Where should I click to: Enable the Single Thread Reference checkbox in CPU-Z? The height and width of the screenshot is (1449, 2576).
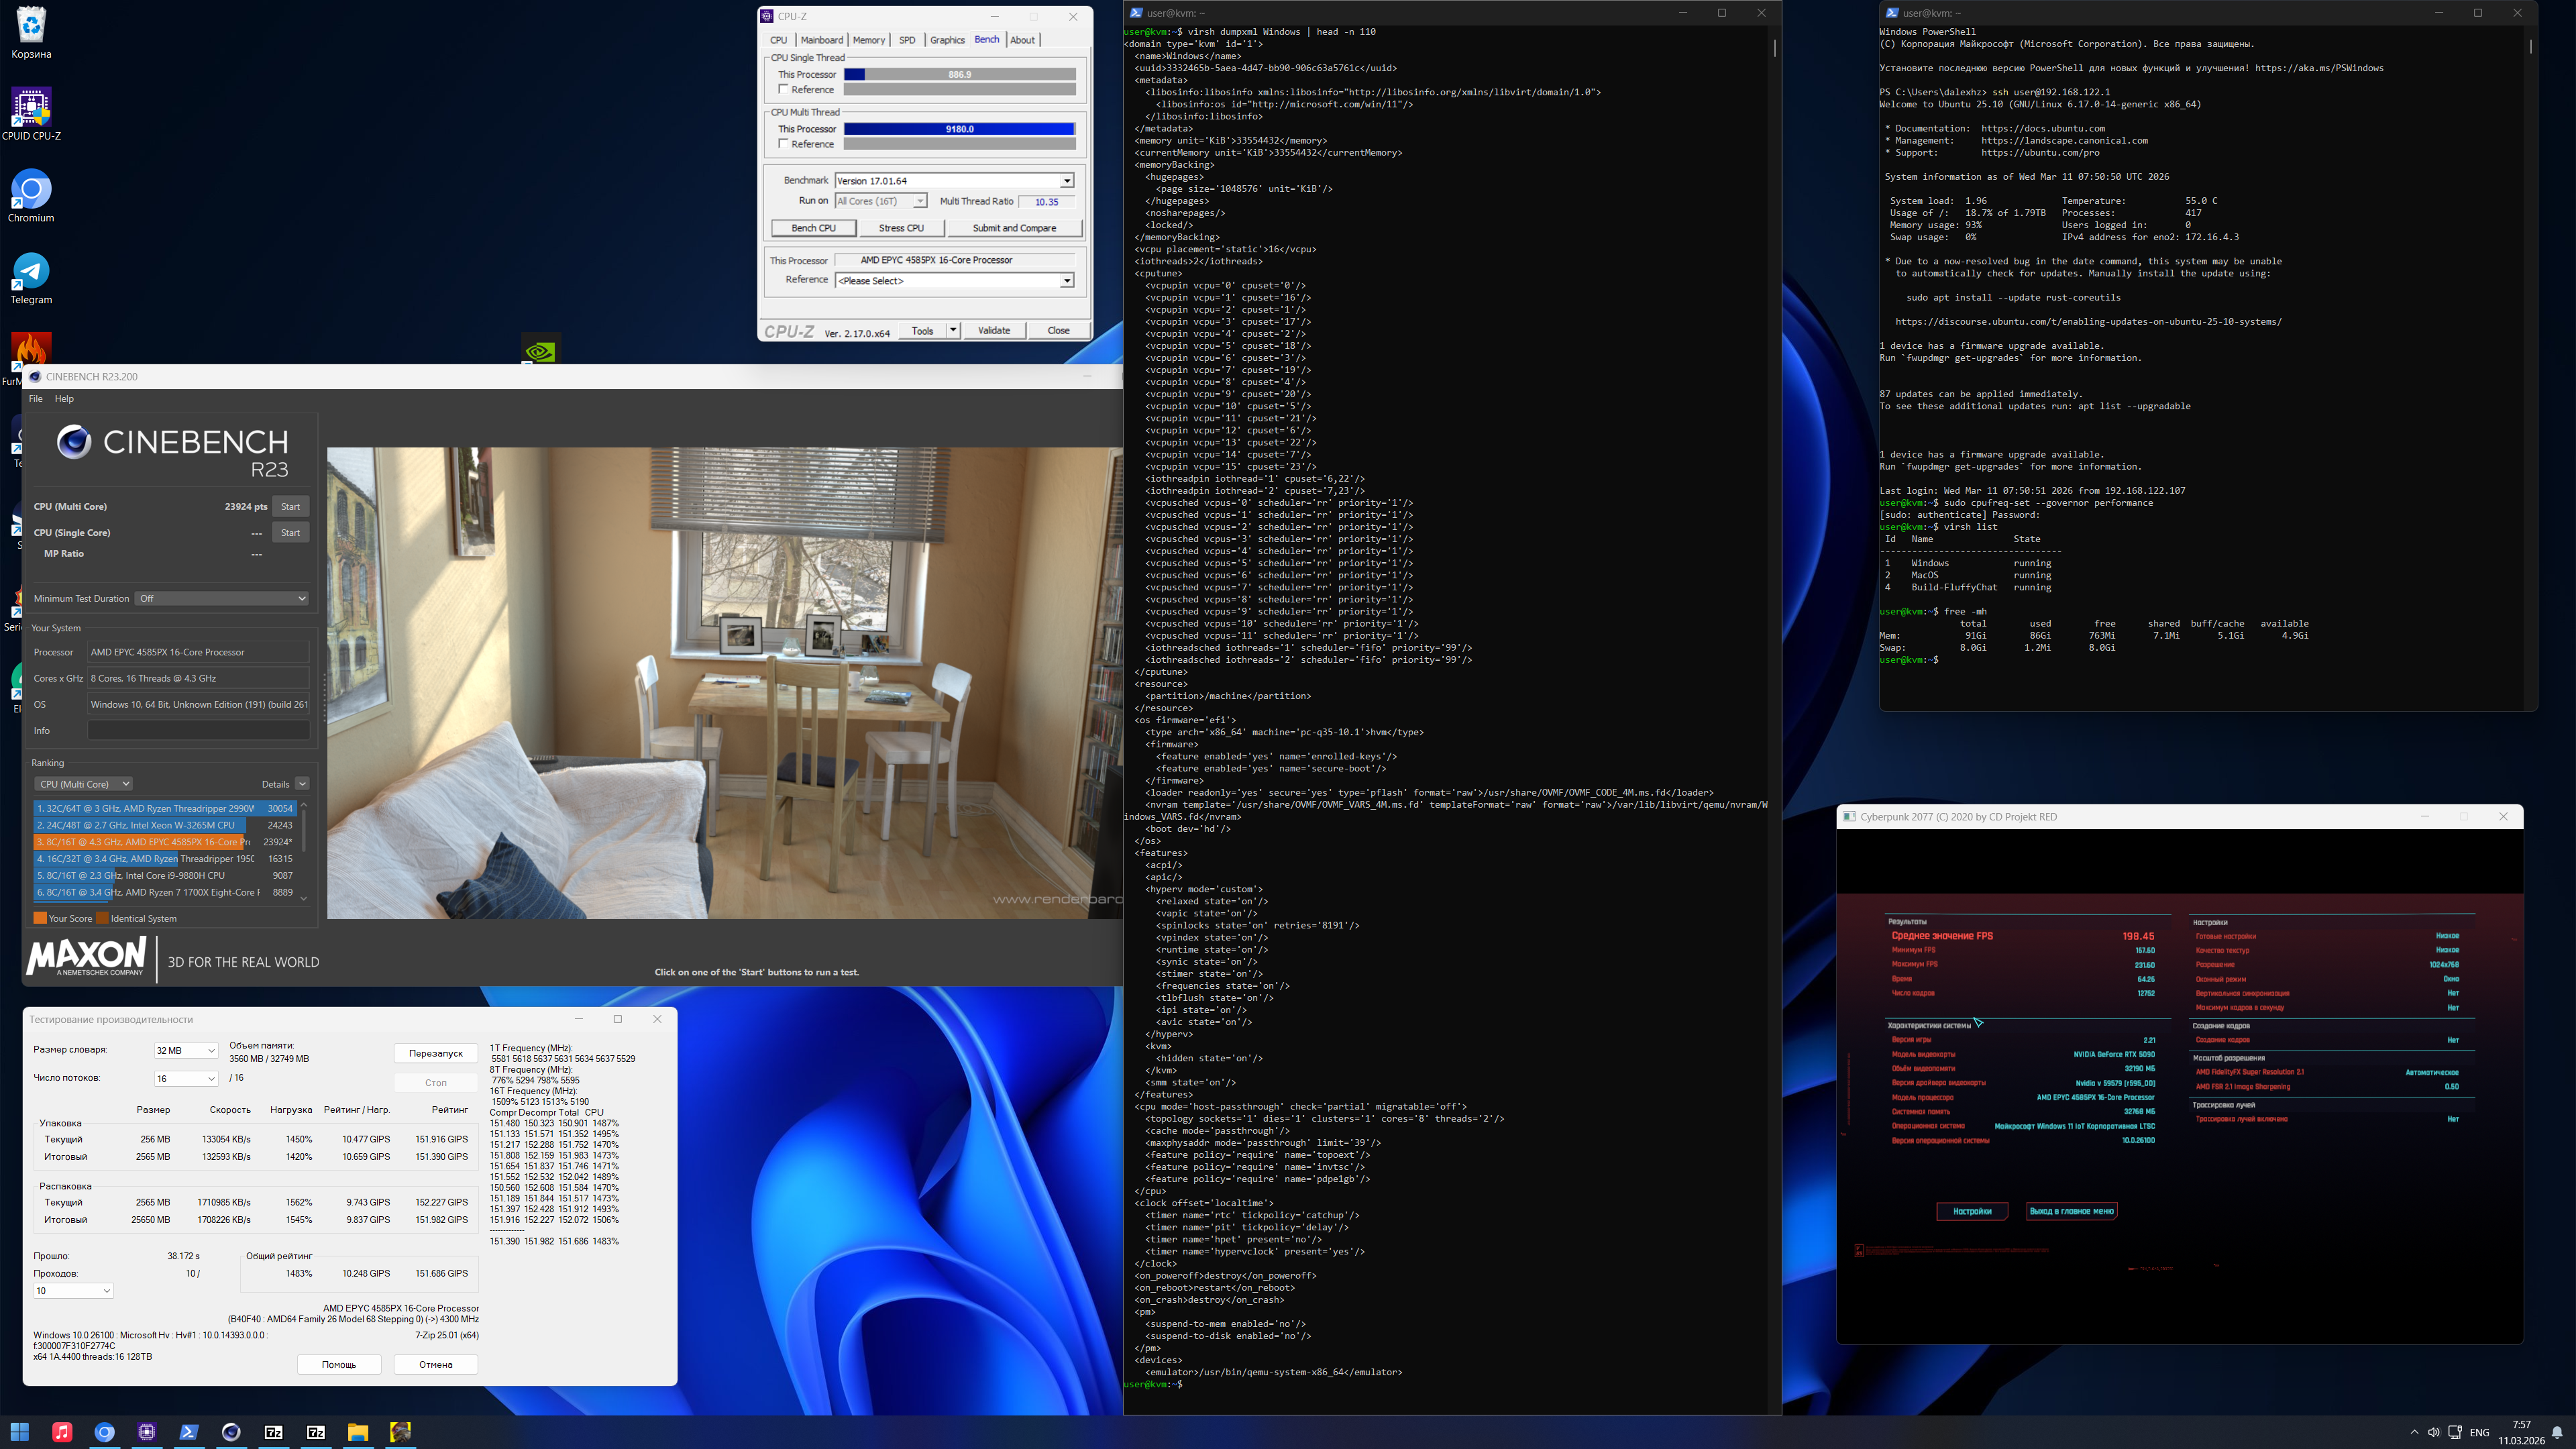(x=784, y=90)
